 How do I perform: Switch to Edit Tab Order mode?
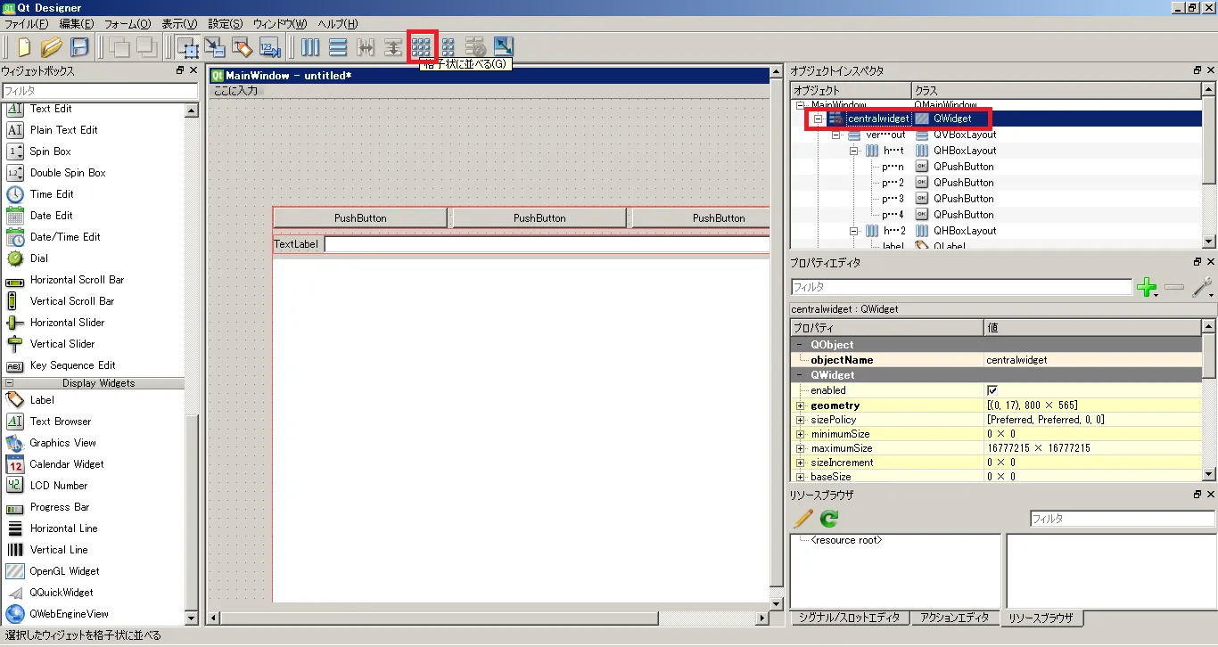(270, 47)
